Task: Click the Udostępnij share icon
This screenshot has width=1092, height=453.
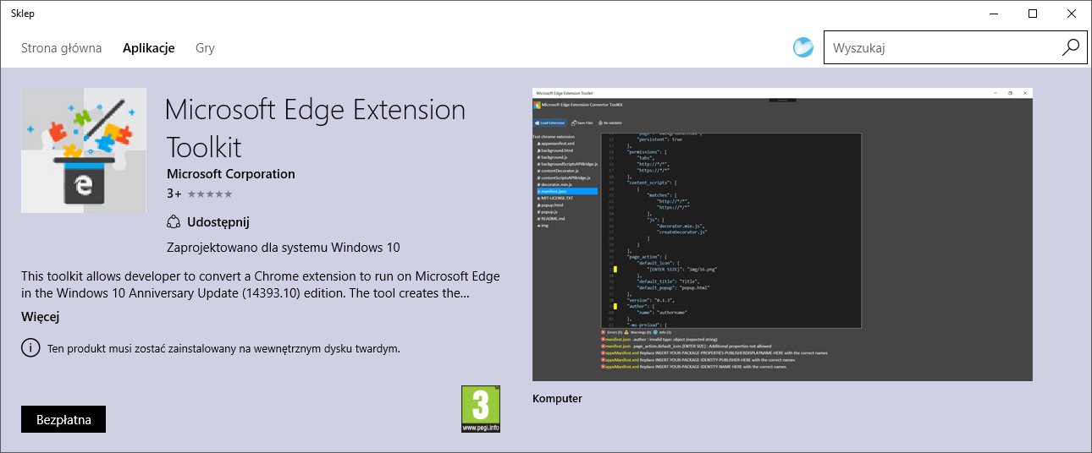Action: click(x=174, y=222)
